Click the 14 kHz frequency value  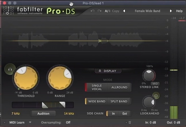(69, 114)
